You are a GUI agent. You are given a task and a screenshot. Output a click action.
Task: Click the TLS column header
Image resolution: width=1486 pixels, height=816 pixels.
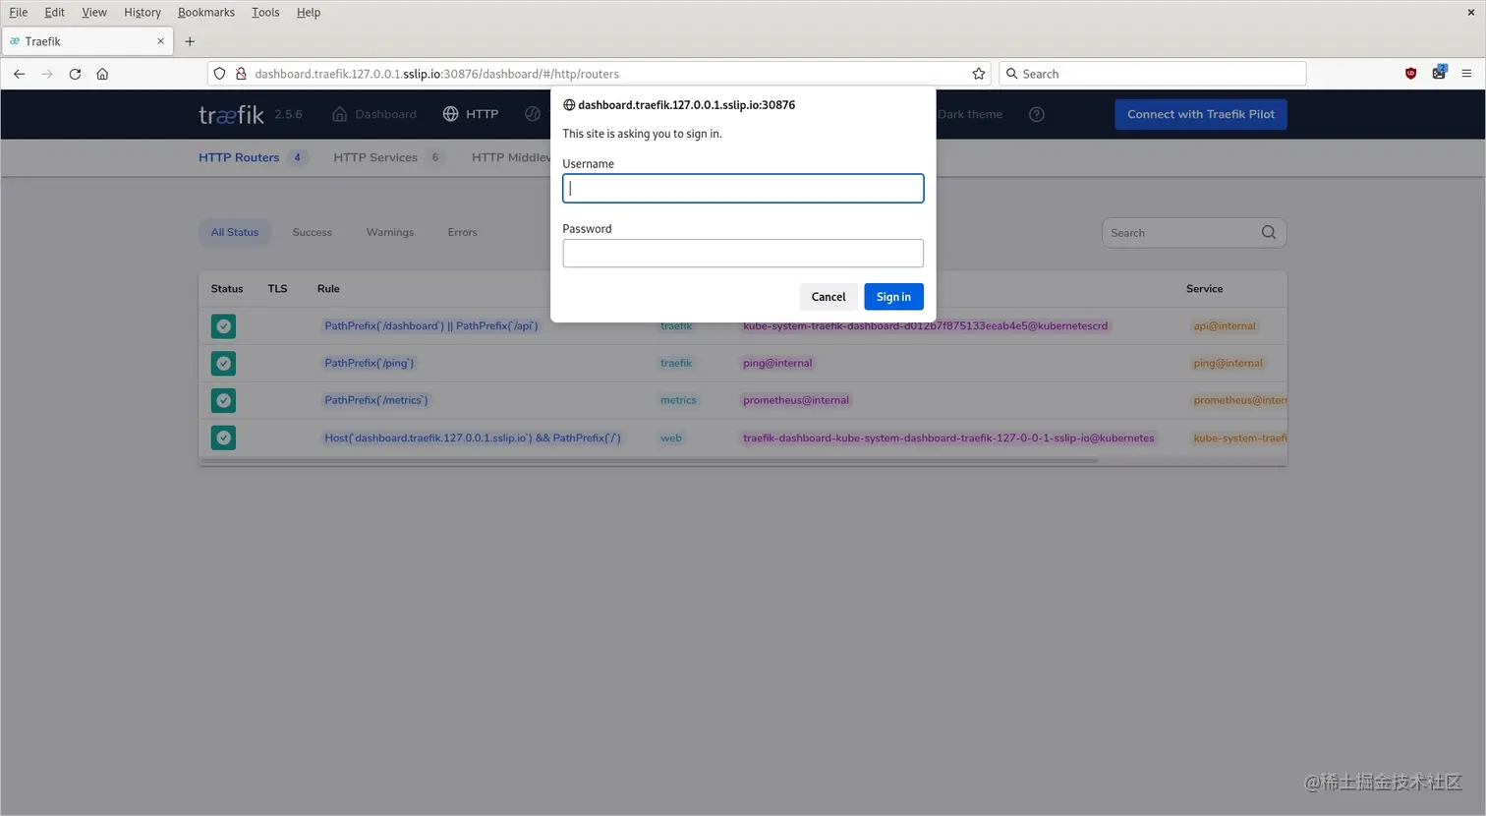pos(278,289)
